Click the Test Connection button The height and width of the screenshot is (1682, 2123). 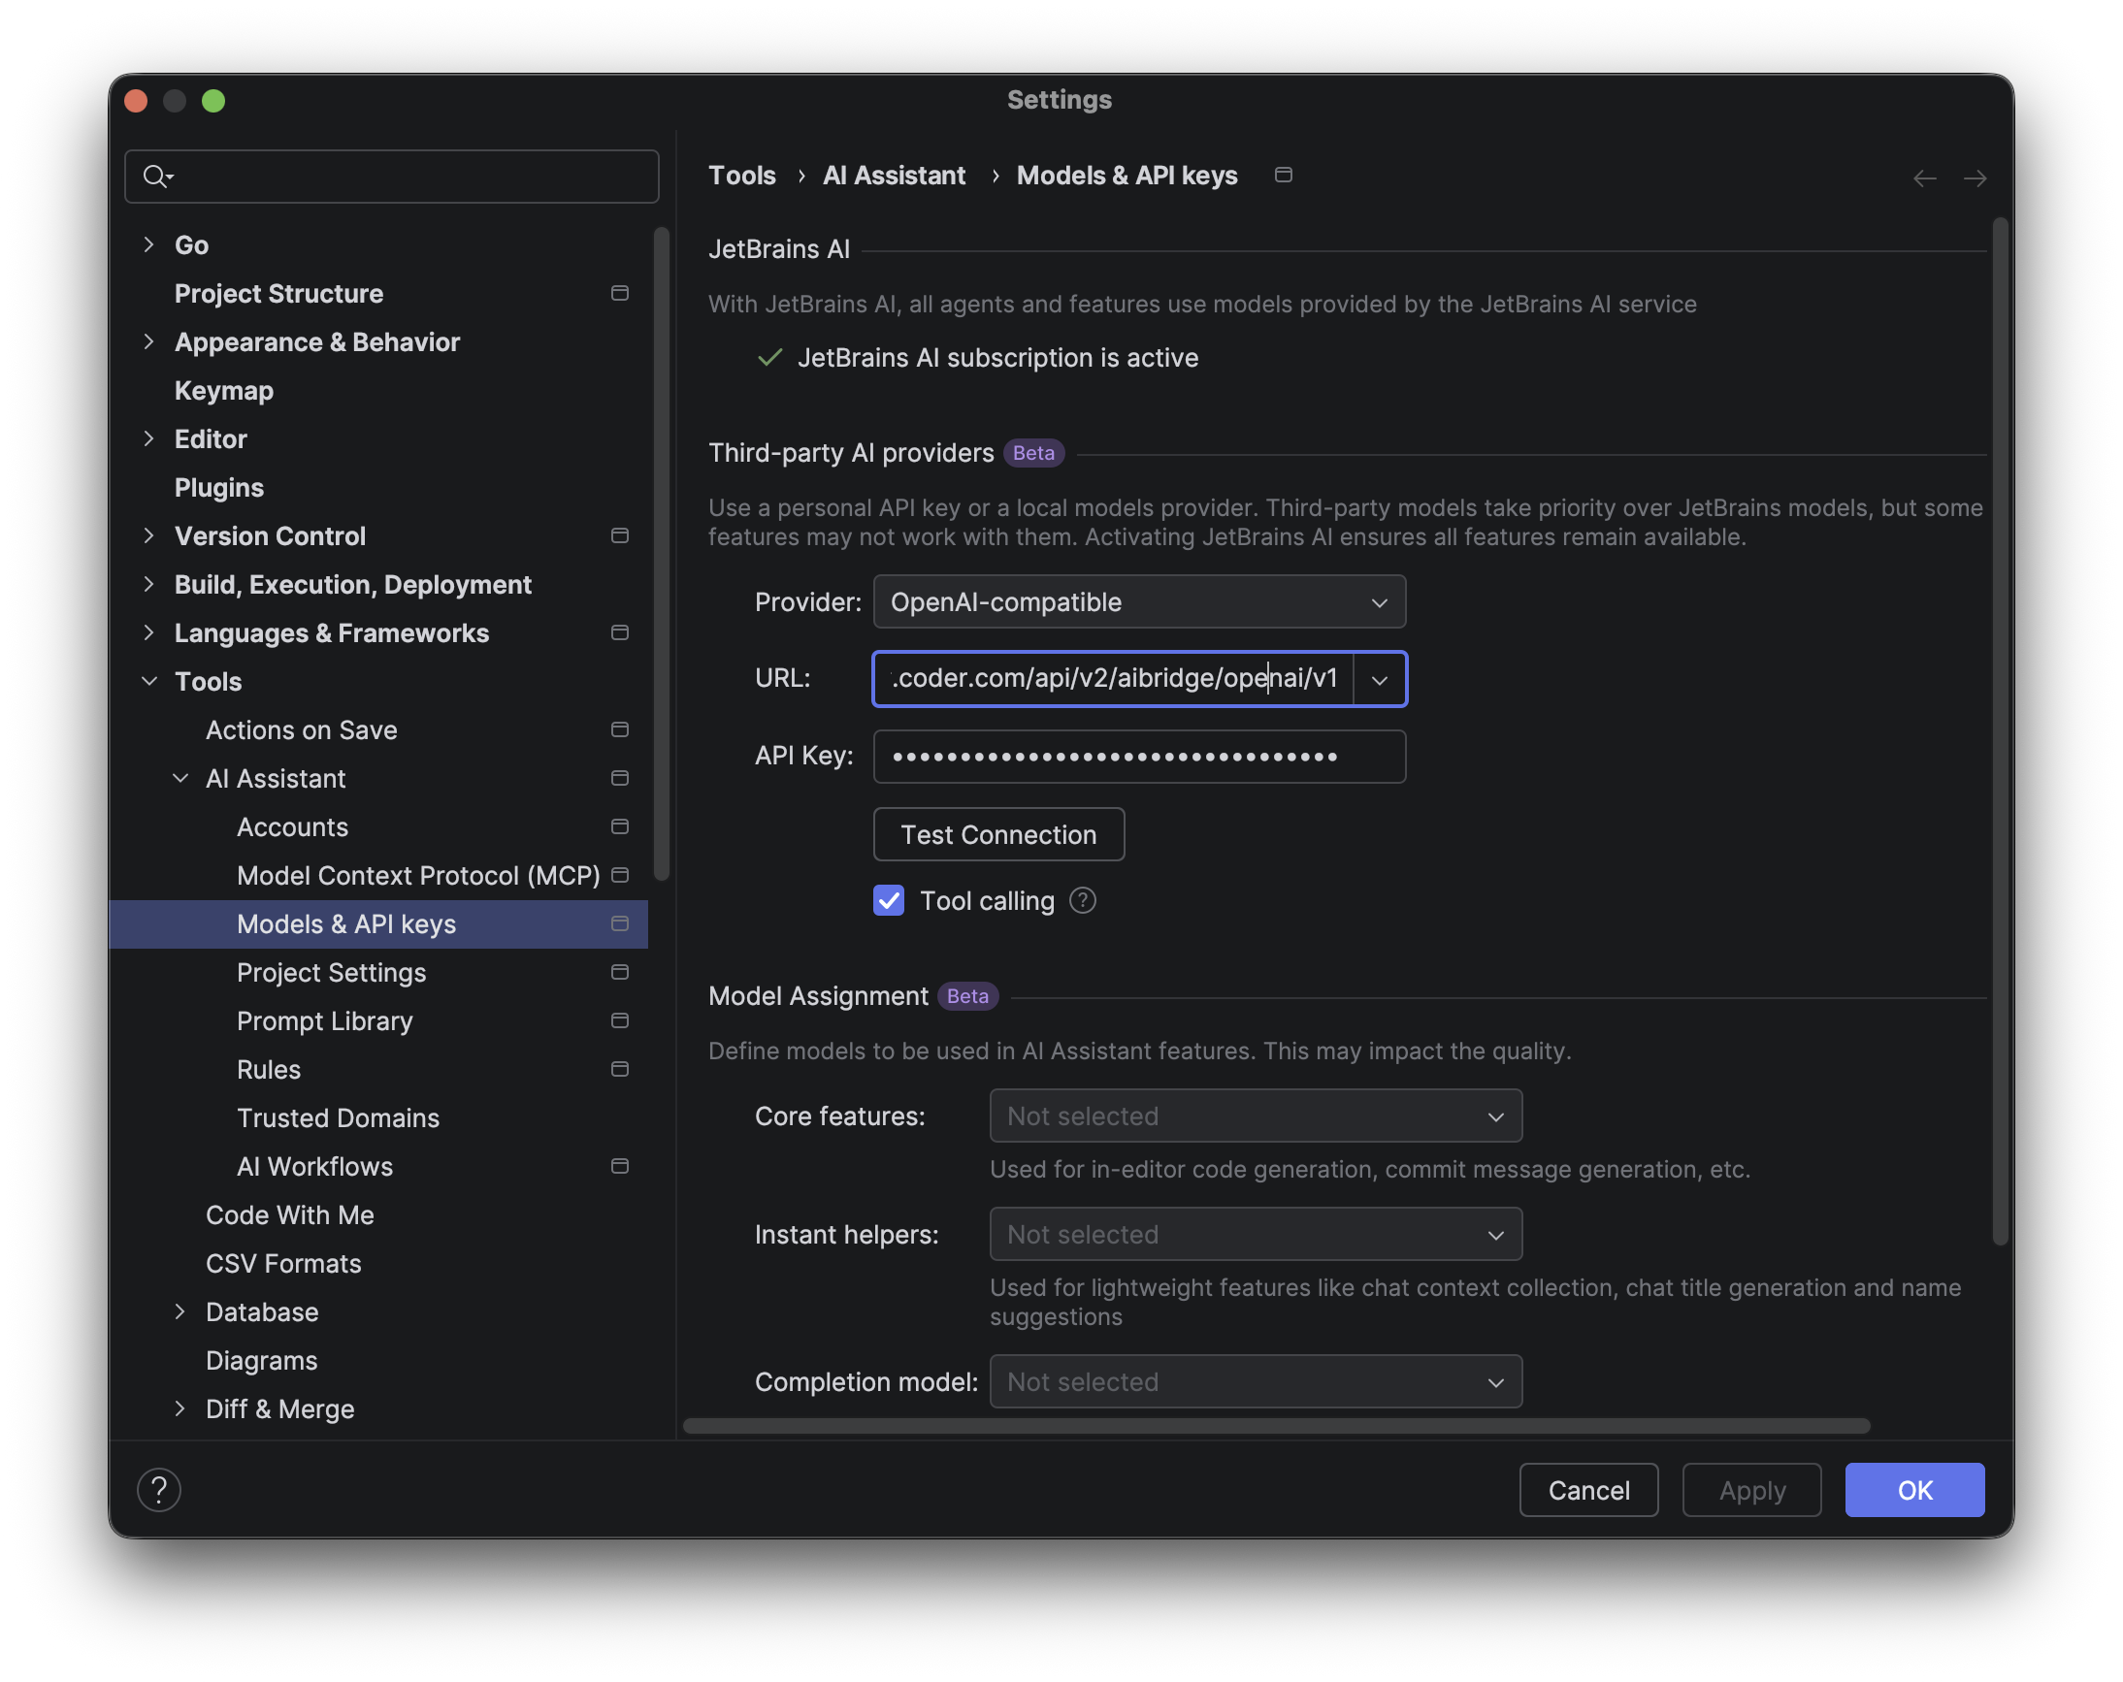pyautogui.click(x=998, y=834)
